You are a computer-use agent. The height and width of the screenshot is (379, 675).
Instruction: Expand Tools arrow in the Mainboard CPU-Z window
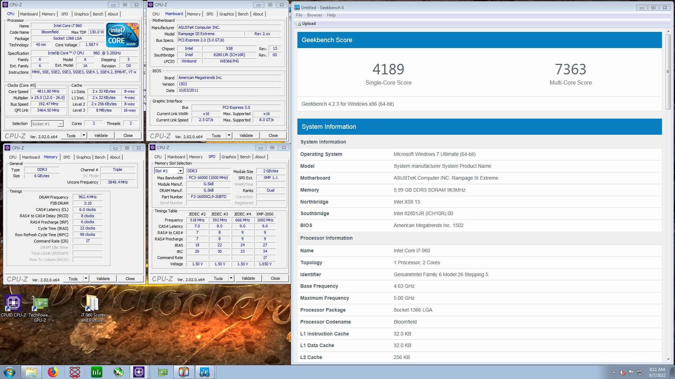pyautogui.click(x=229, y=135)
